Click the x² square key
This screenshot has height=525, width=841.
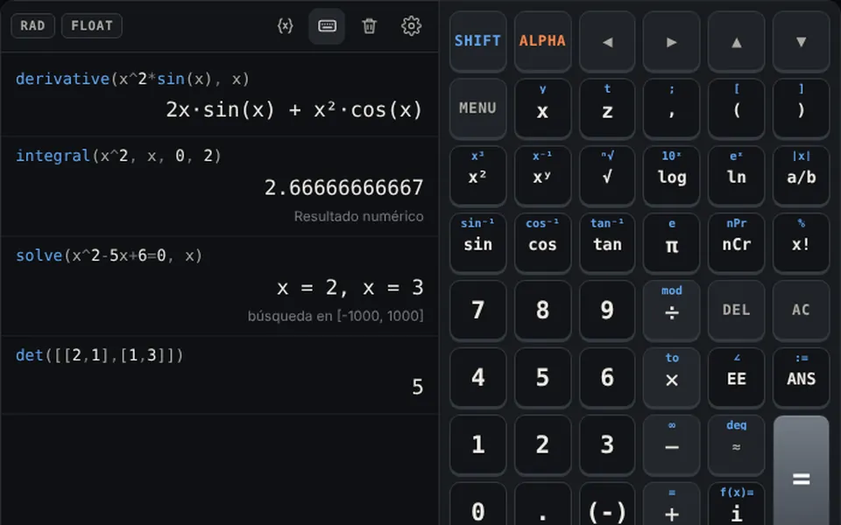[478, 176]
